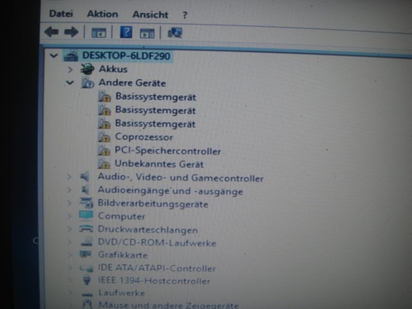412x309 pixels.
Task: Click the drive icon beside Laufwerke
Action: (x=88, y=294)
